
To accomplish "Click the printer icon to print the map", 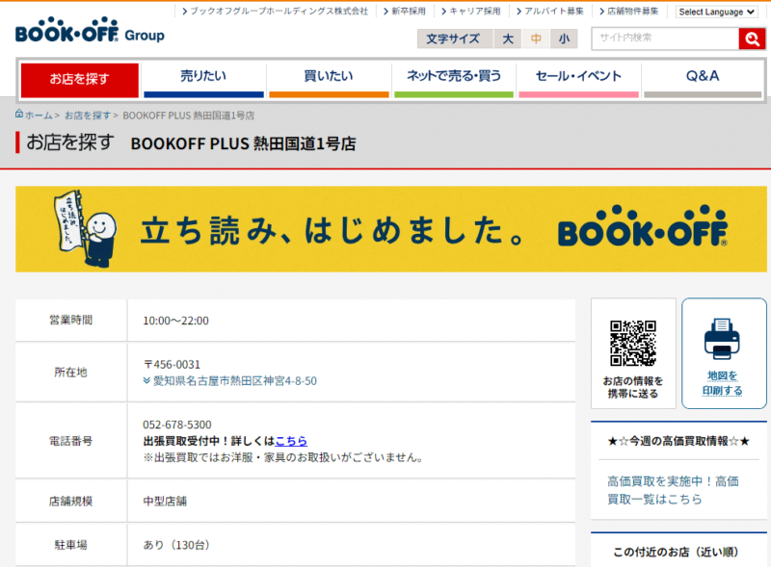I will pyautogui.click(x=722, y=339).
